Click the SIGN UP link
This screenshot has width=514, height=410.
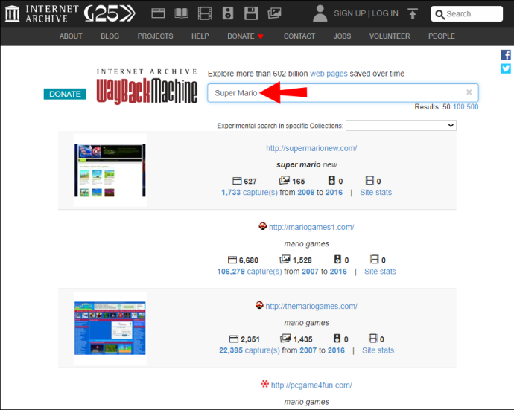pos(350,13)
